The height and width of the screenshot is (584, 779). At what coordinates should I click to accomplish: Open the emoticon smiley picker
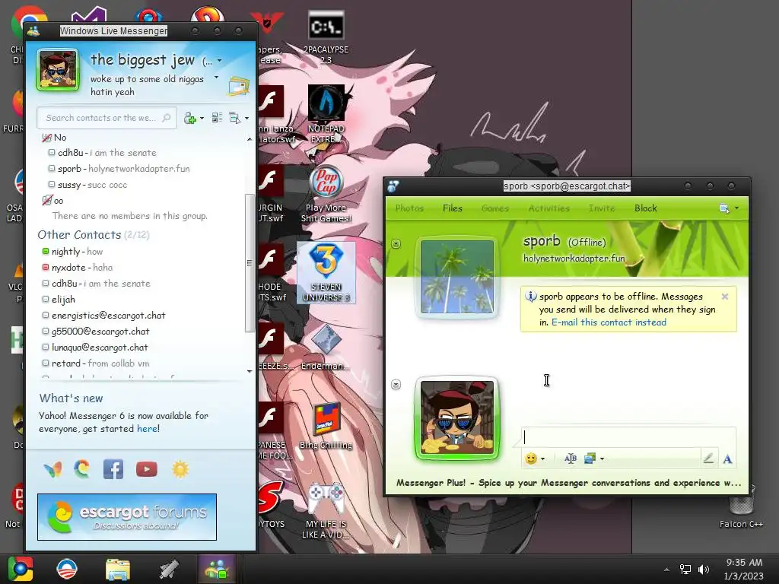[530, 459]
